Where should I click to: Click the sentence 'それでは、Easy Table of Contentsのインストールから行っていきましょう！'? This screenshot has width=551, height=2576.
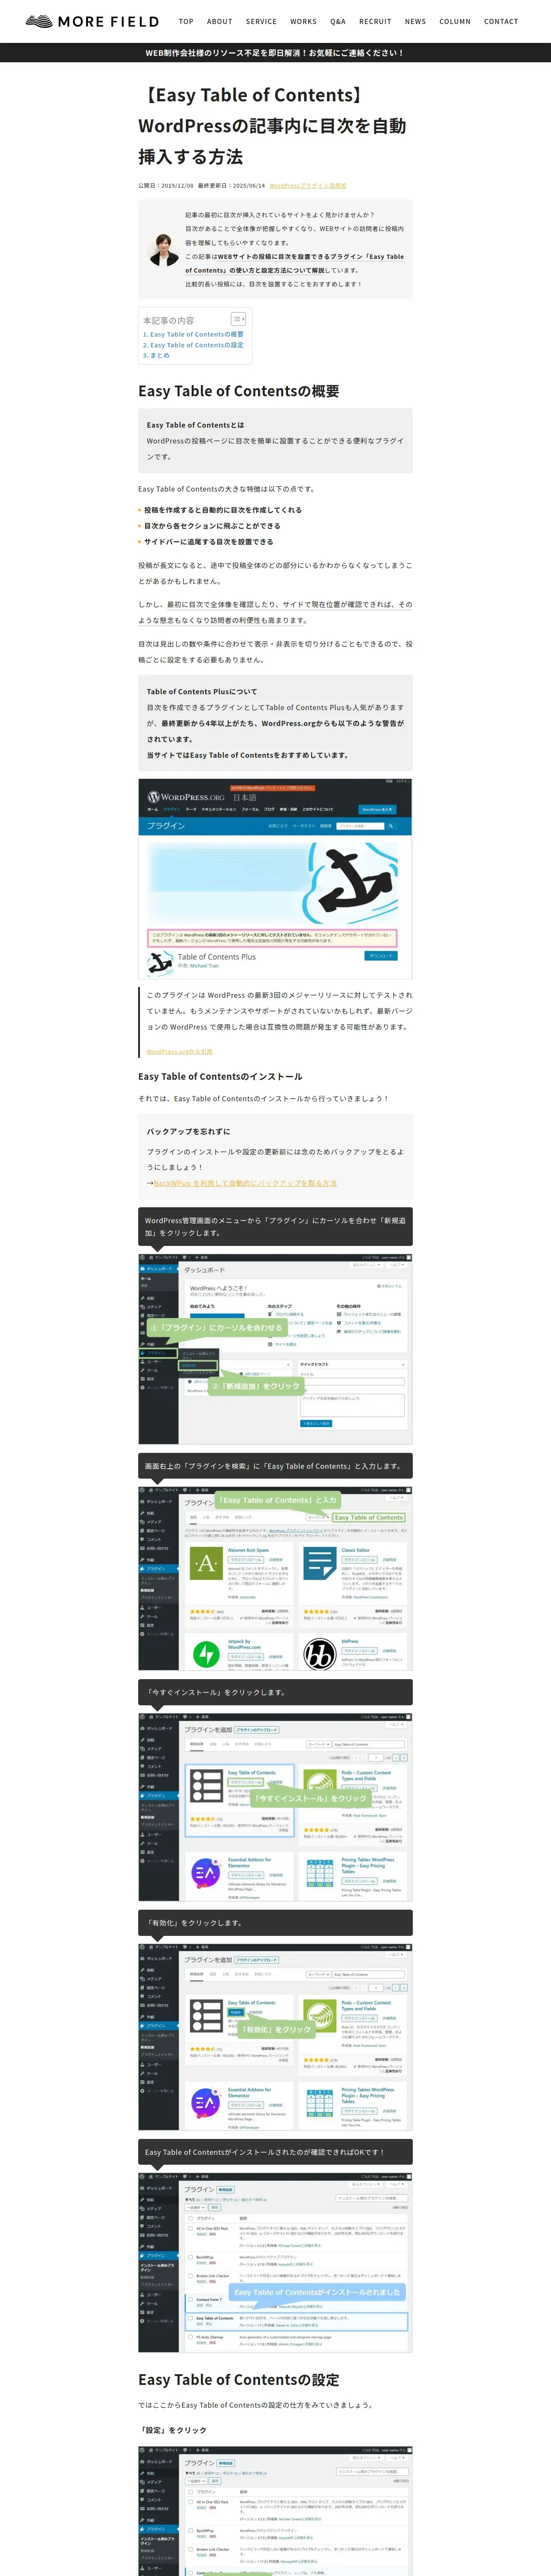tap(264, 1098)
